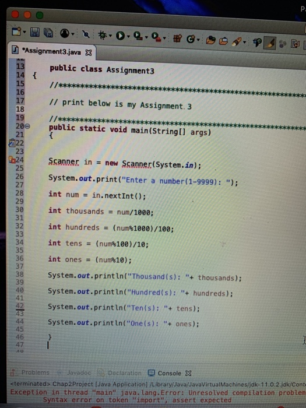
Task: Click the 'Syntax error on token "import"' message
Action: coord(137,400)
